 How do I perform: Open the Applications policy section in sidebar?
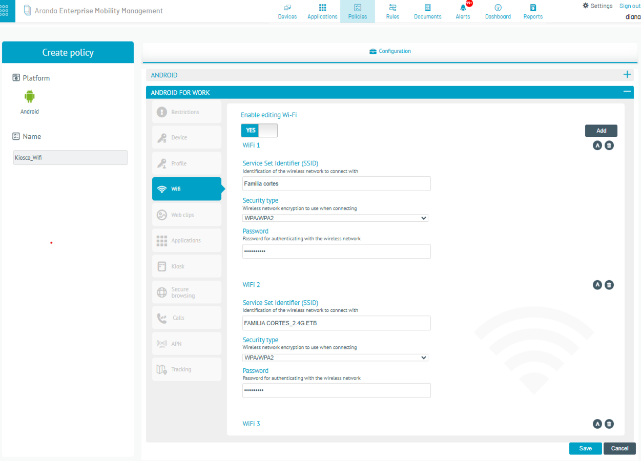187,240
